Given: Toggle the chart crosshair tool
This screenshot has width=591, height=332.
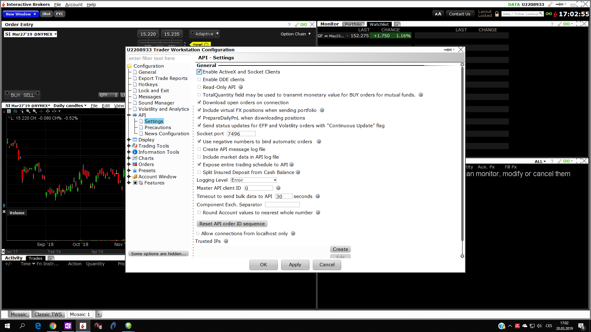Looking at the screenshot, I should click(x=41, y=111).
